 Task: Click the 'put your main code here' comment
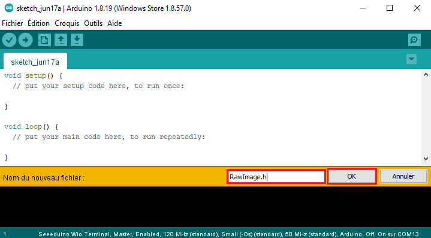109,137
